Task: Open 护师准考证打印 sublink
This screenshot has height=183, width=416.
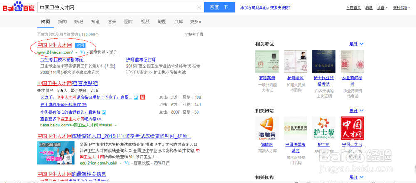Action: click(x=141, y=60)
